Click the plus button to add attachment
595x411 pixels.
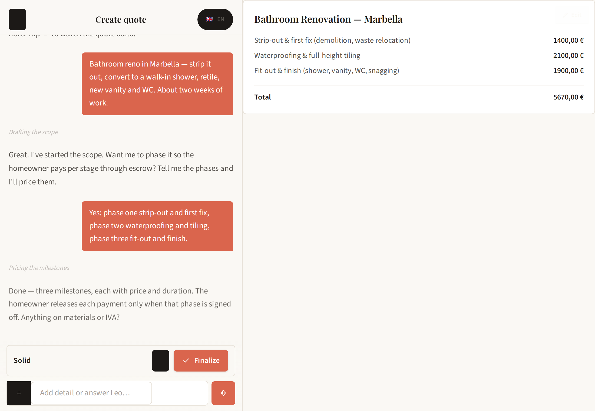19,393
